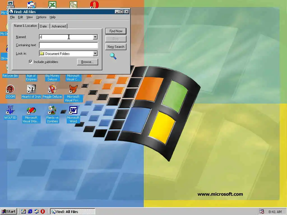Screen dimensions: 287x215
Task: Open Outlook Express from quick launch bar
Action: tap(36, 211)
